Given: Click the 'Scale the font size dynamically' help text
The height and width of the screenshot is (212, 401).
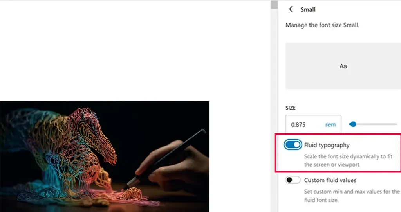Looking at the screenshot, I should (x=348, y=160).
